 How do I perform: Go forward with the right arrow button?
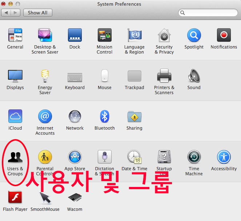(15, 13)
